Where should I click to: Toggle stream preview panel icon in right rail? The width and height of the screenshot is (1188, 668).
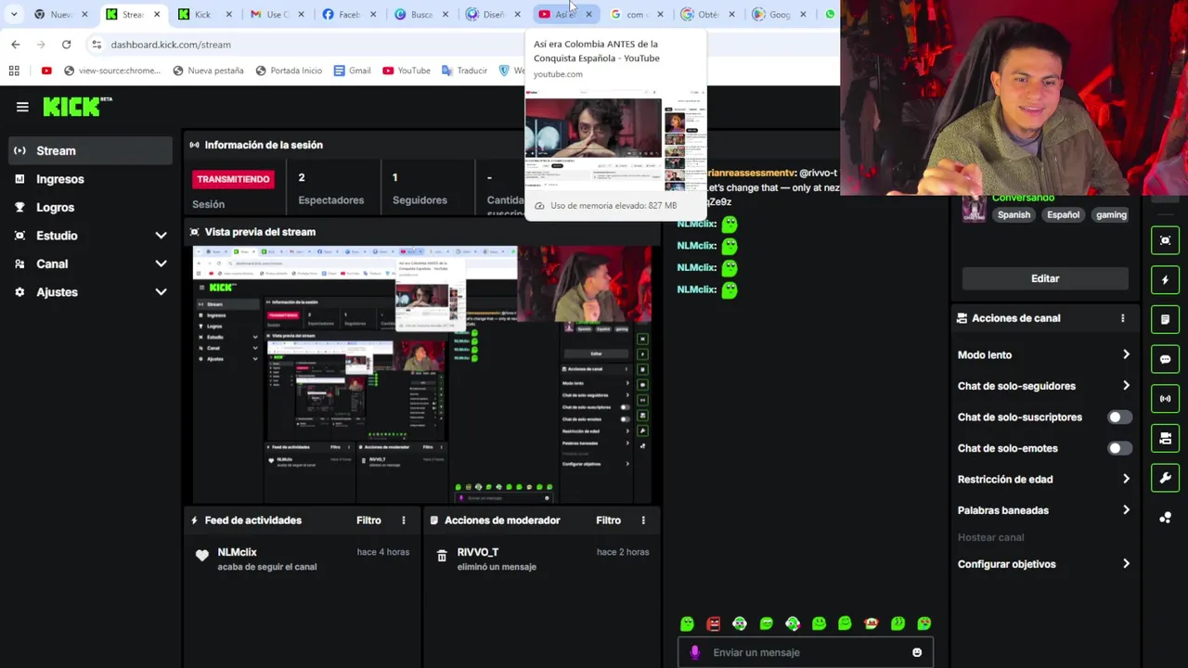click(x=1165, y=240)
